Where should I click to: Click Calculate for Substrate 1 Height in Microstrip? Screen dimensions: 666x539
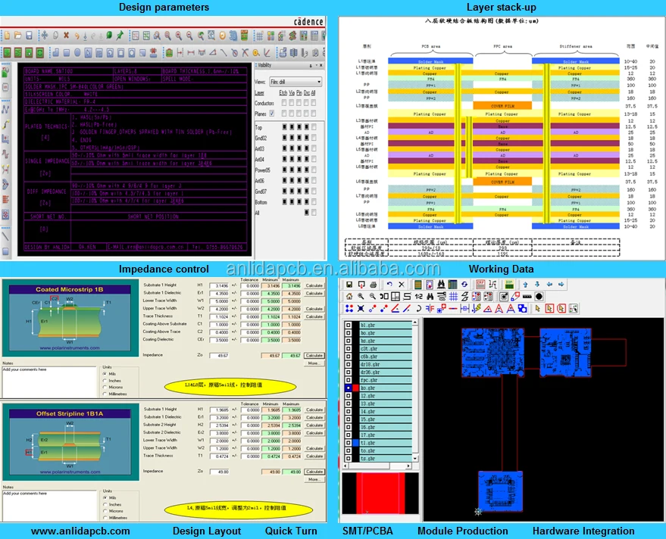(314, 285)
